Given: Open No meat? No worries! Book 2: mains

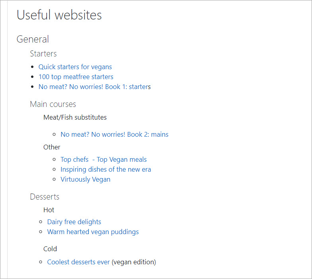Looking at the screenshot, I should pyautogui.click(x=114, y=134).
